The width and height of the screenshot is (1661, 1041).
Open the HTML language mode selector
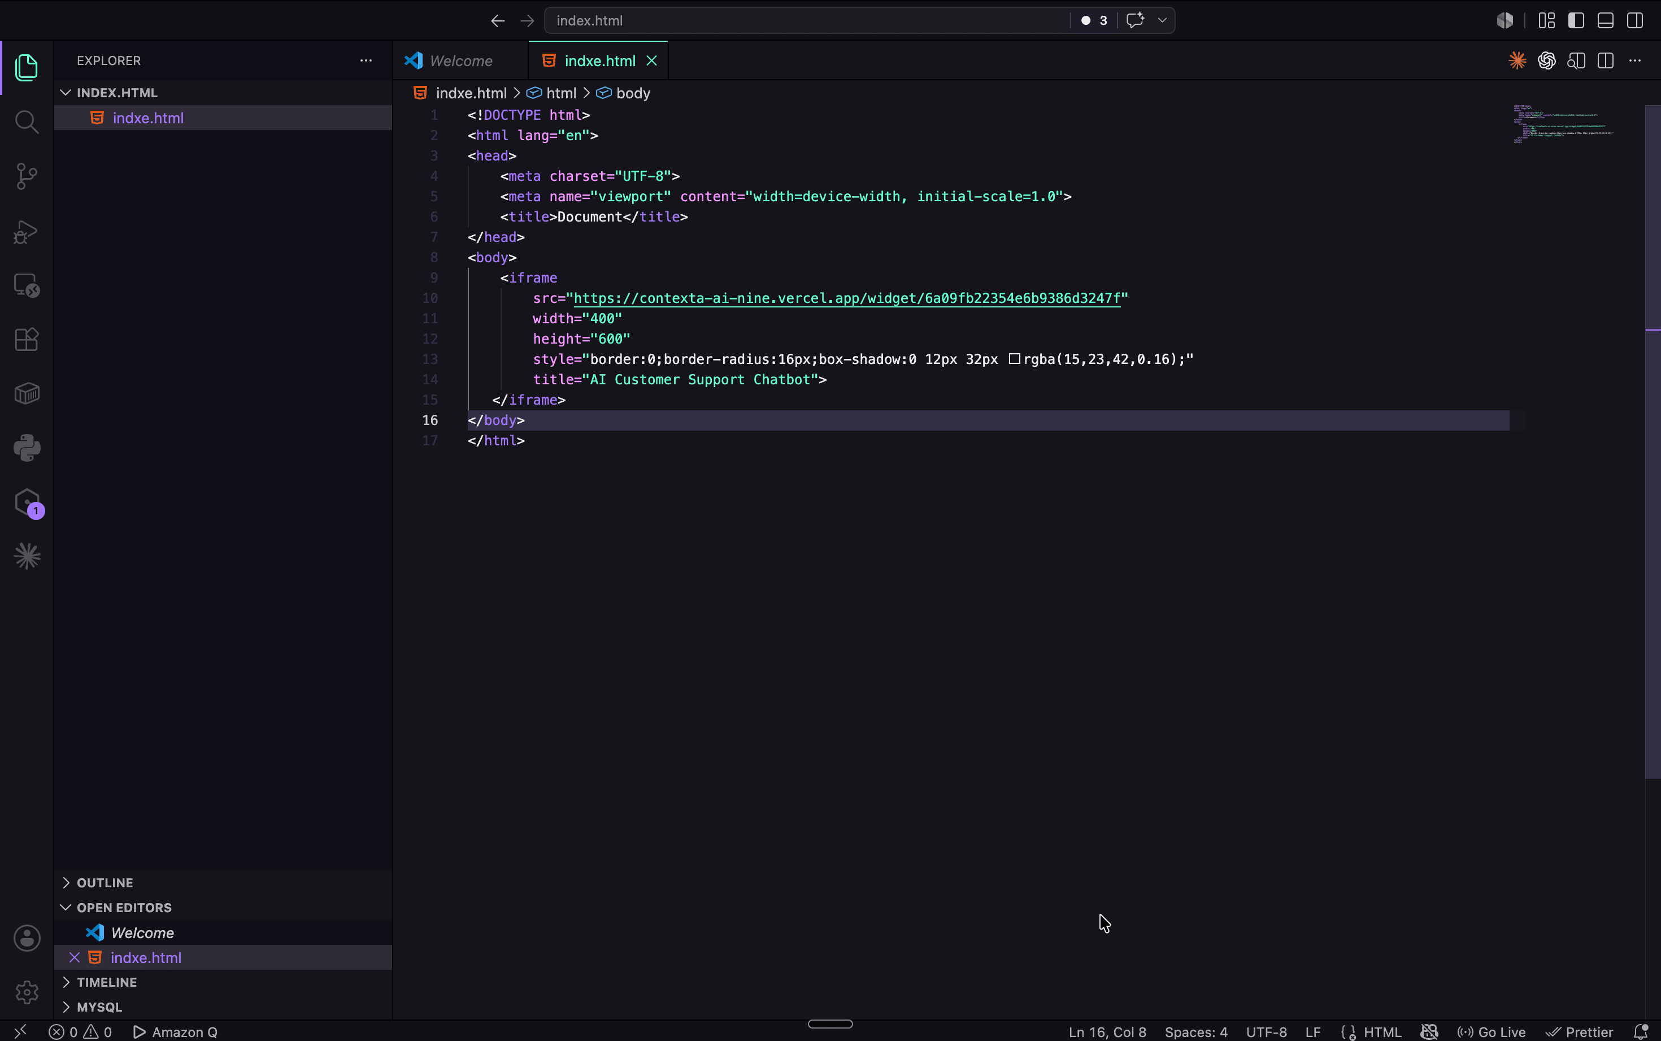tap(1382, 1031)
